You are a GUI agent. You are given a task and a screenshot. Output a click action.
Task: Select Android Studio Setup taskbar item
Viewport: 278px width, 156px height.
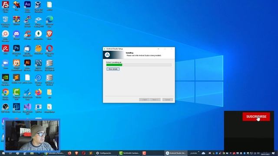coord(176,153)
